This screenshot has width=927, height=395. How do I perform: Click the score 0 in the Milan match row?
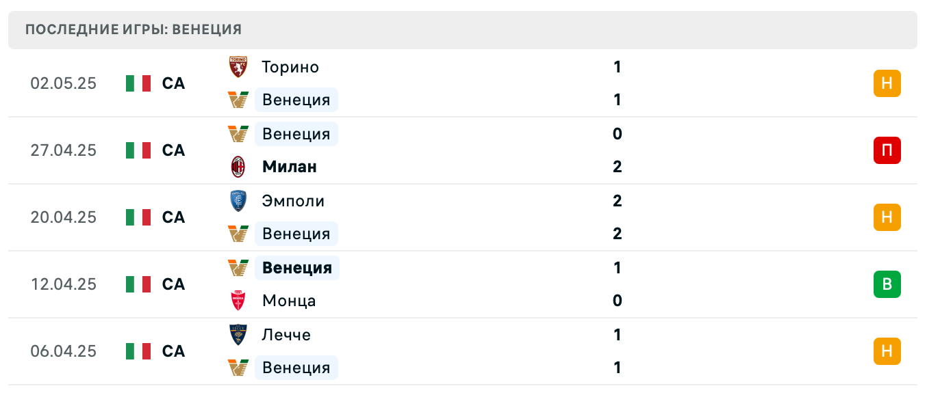pos(617,134)
